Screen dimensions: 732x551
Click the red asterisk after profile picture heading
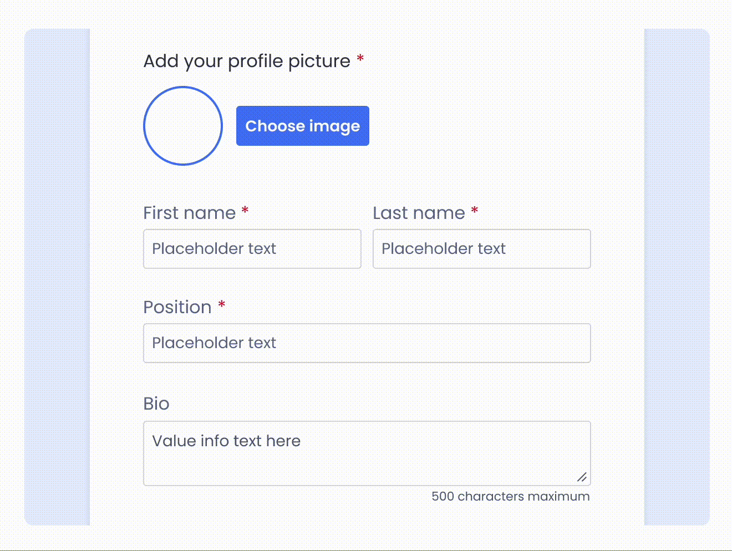pyautogui.click(x=360, y=59)
